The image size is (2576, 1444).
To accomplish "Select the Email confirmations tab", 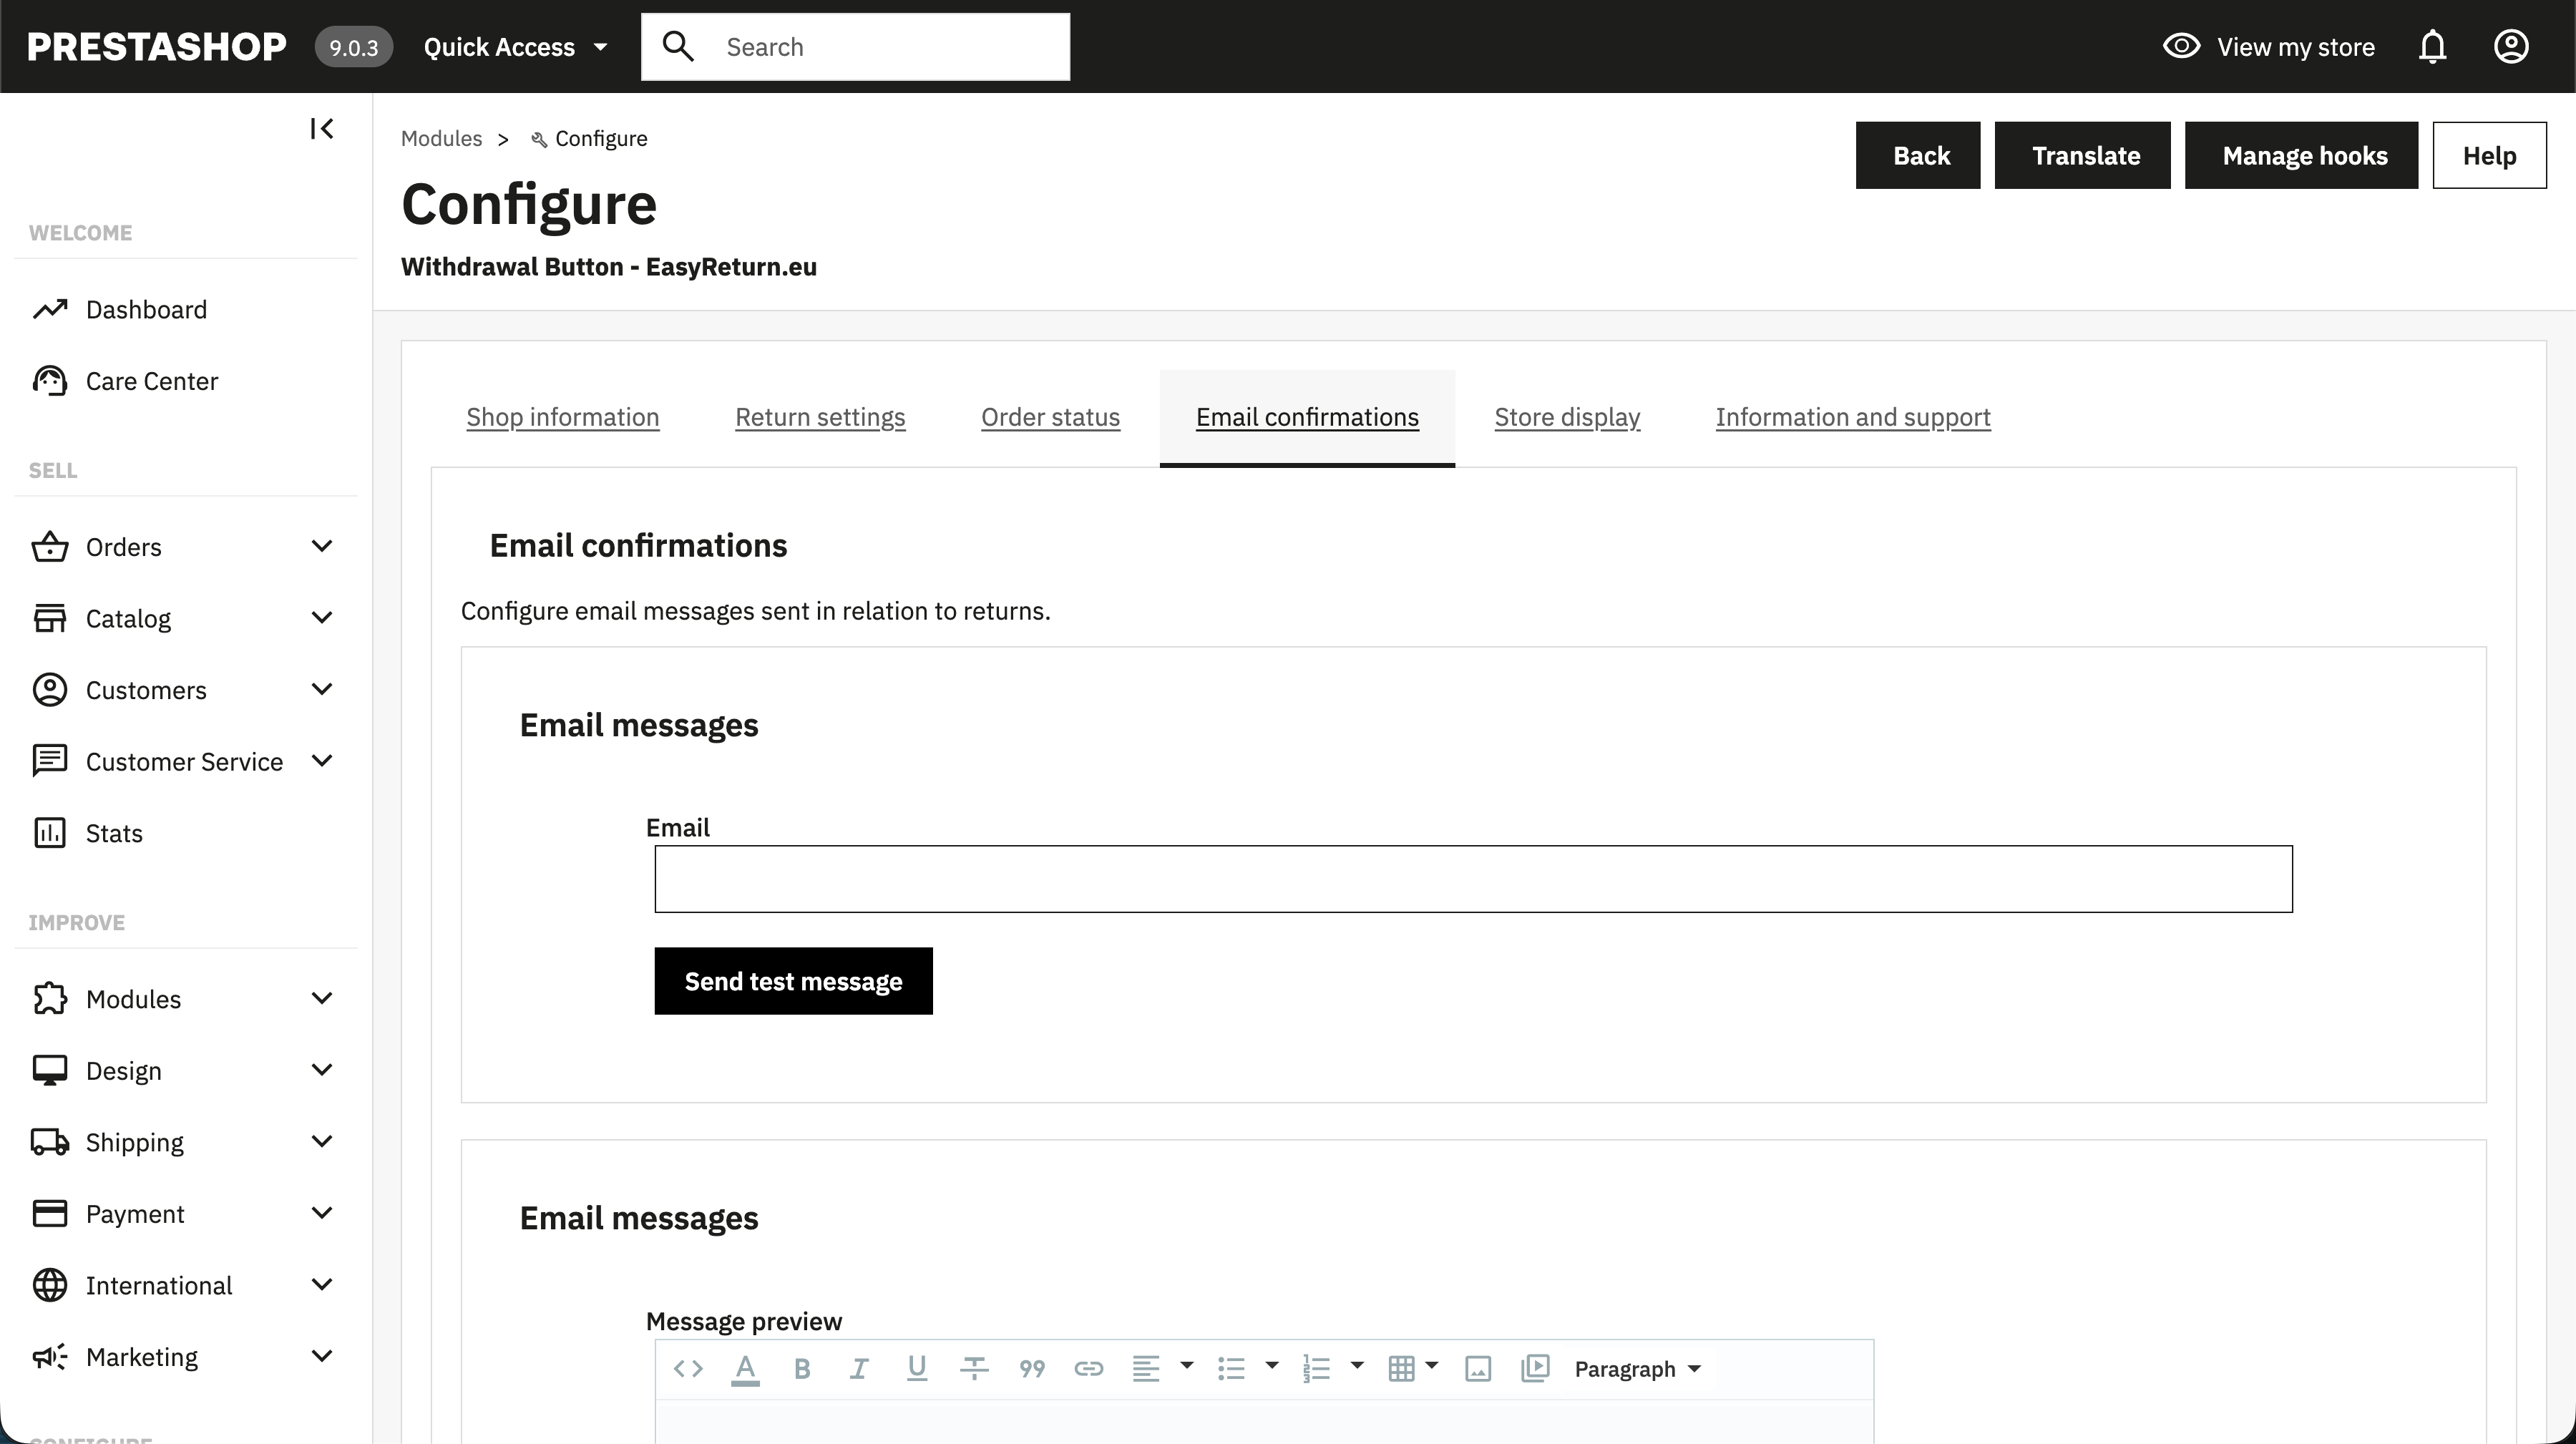I will [1307, 417].
